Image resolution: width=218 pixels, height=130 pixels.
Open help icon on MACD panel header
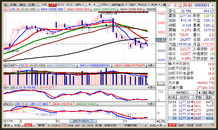click(x=149, y=104)
